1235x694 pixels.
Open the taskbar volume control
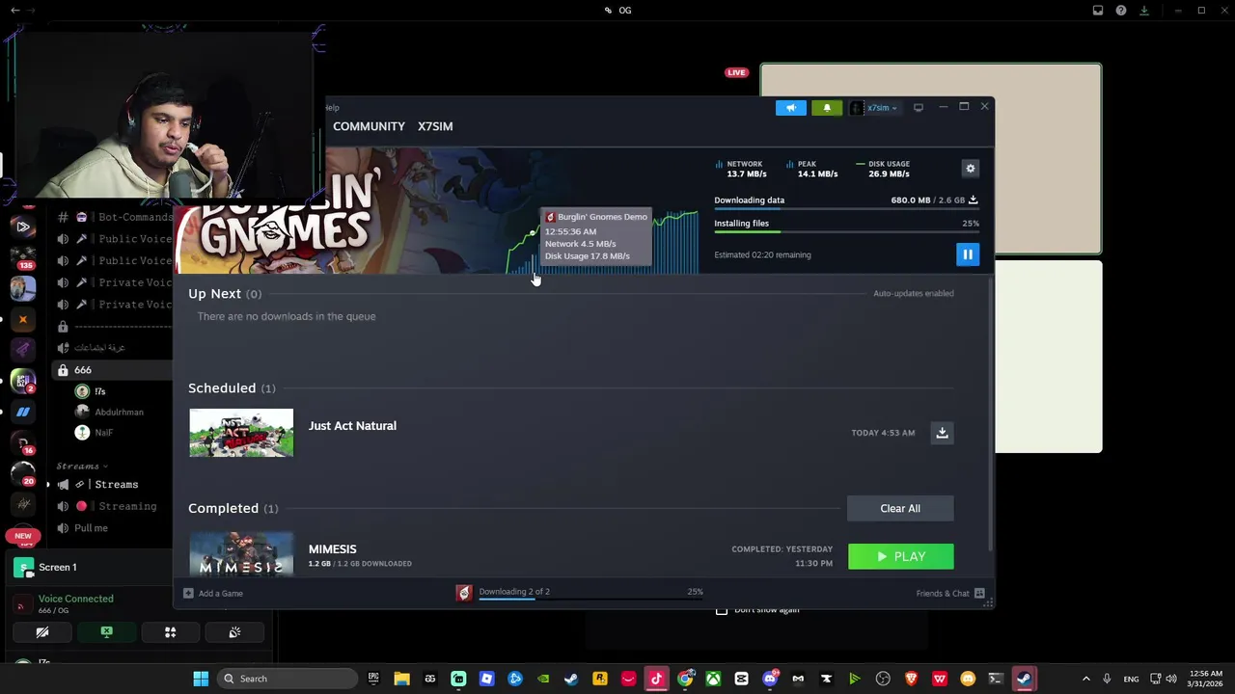1172,679
